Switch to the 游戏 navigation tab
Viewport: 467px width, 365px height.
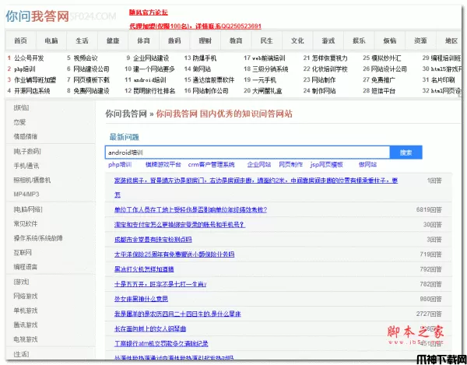click(x=328, y=40)
